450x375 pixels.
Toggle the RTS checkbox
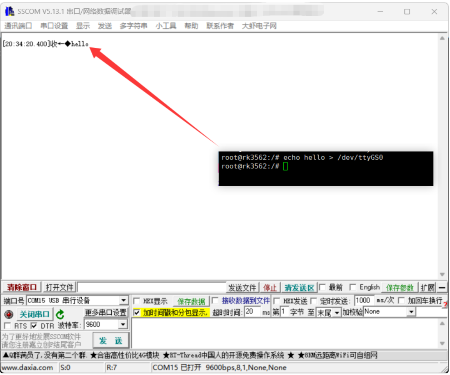click(8, 326)
